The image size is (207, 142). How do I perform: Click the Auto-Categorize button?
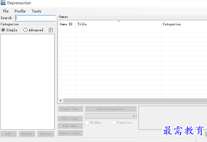coord(111,109)
